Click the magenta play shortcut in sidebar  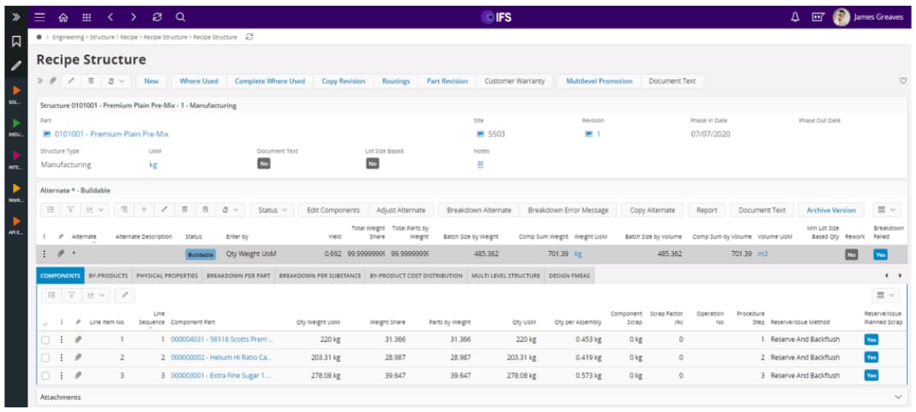pos(16,155)
